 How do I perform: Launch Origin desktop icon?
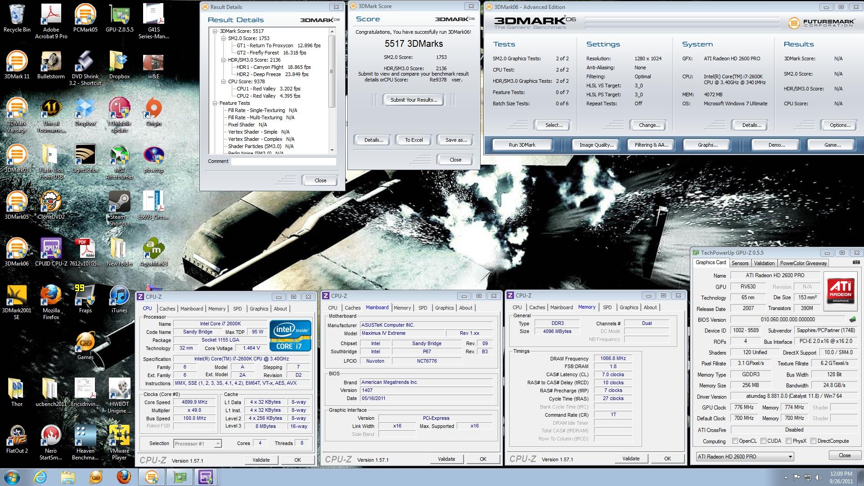pos(153,112)
